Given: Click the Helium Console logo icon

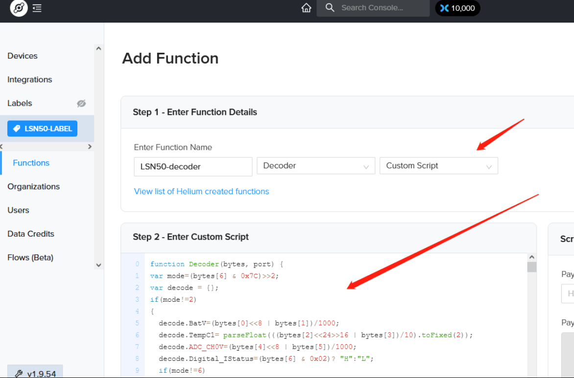Looking at the screenshot, I should [19, 8].
